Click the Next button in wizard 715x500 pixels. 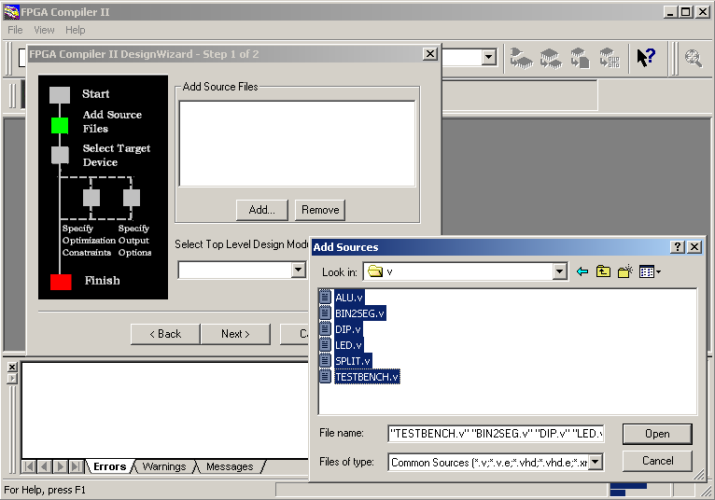click(235, 334)
